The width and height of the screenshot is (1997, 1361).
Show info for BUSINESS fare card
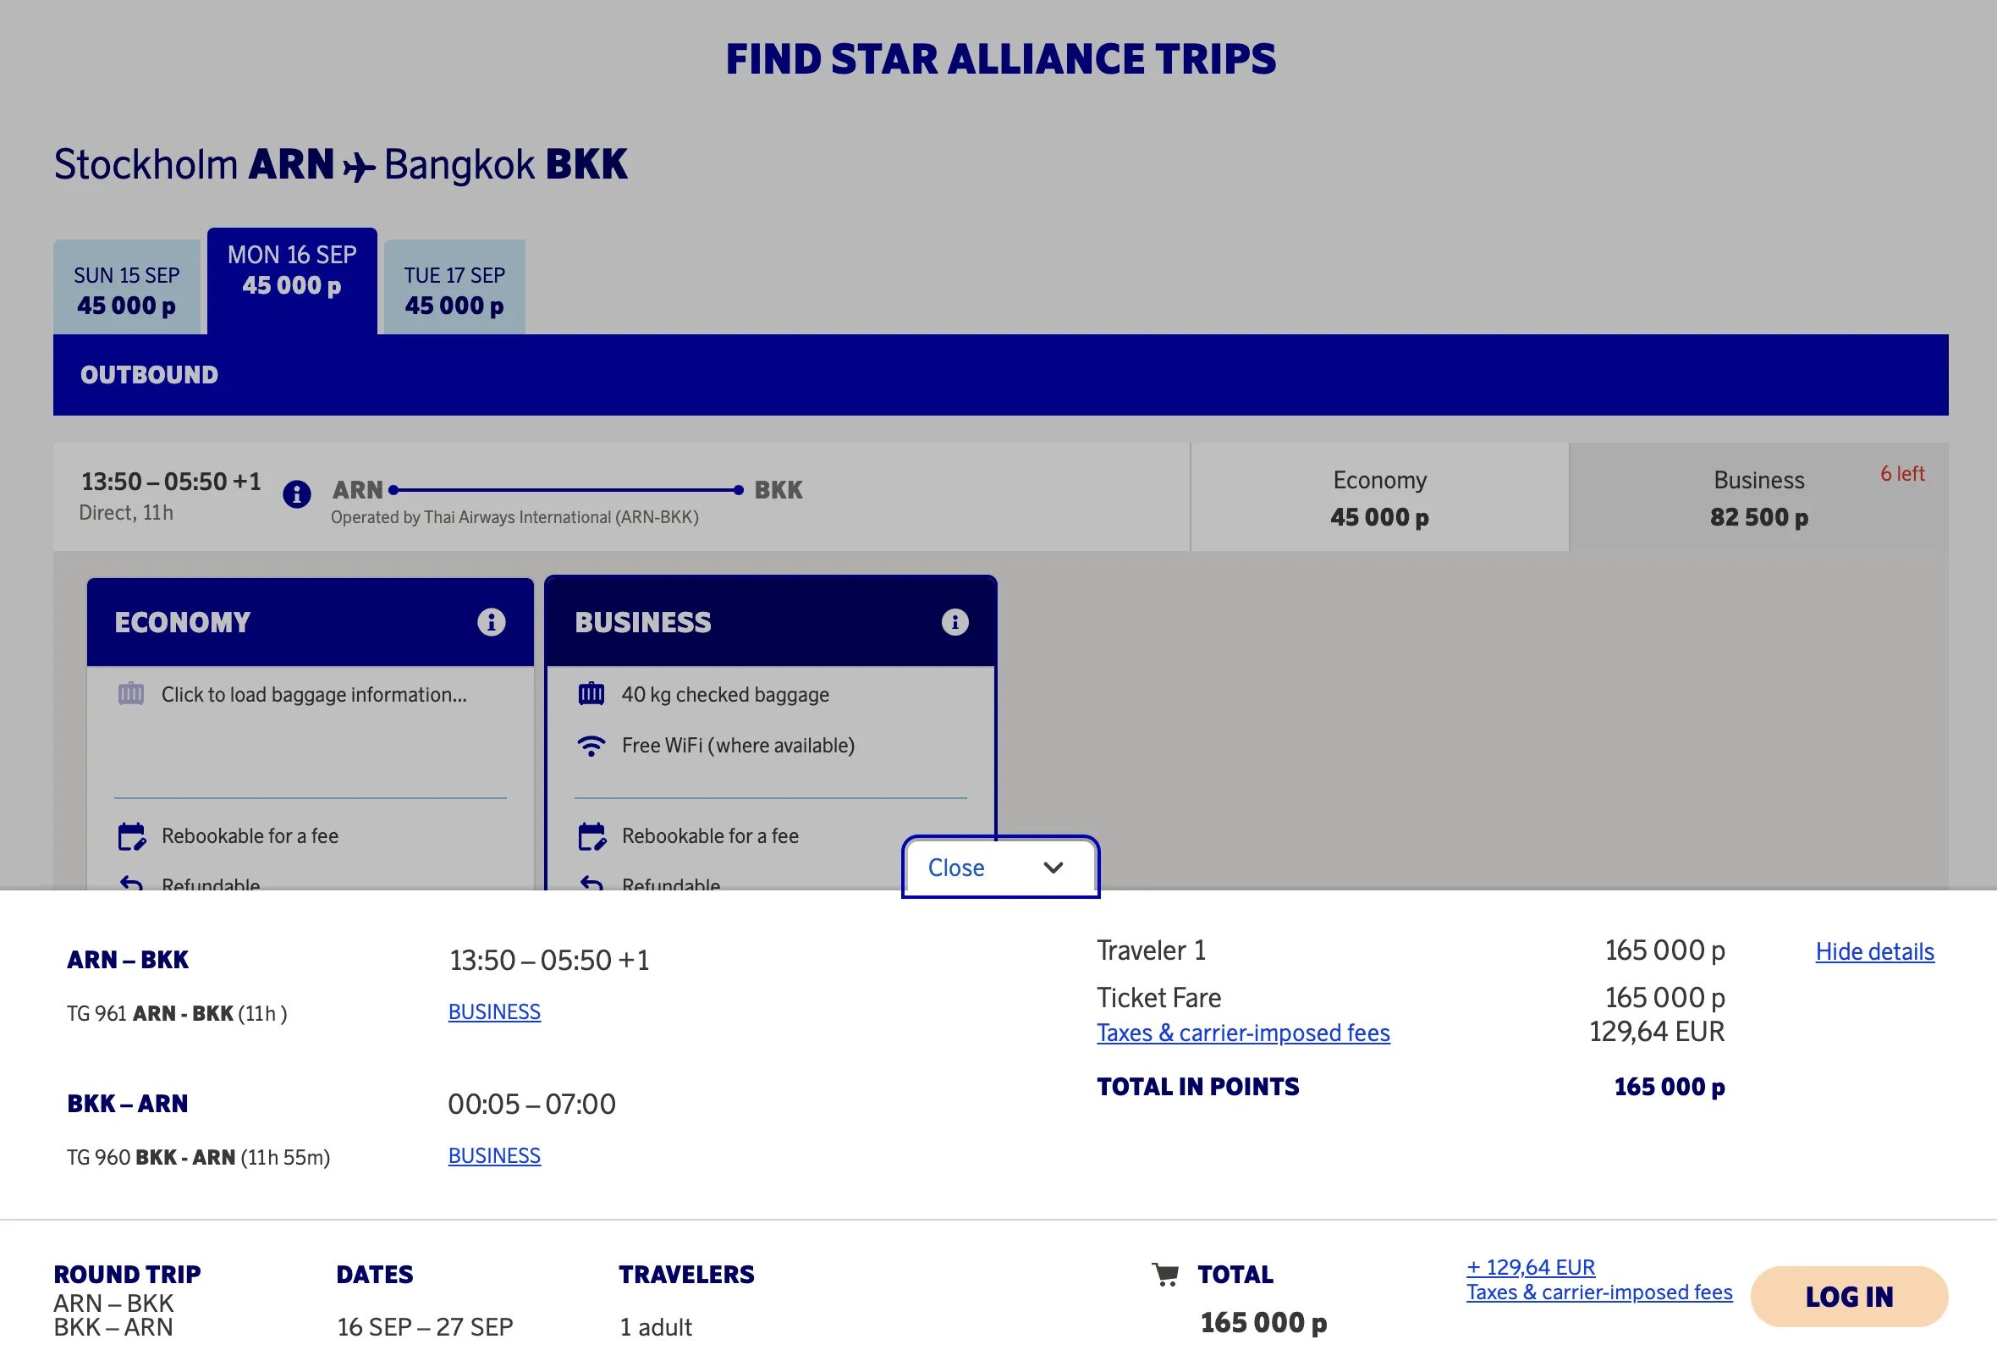(x=954, y=621)
